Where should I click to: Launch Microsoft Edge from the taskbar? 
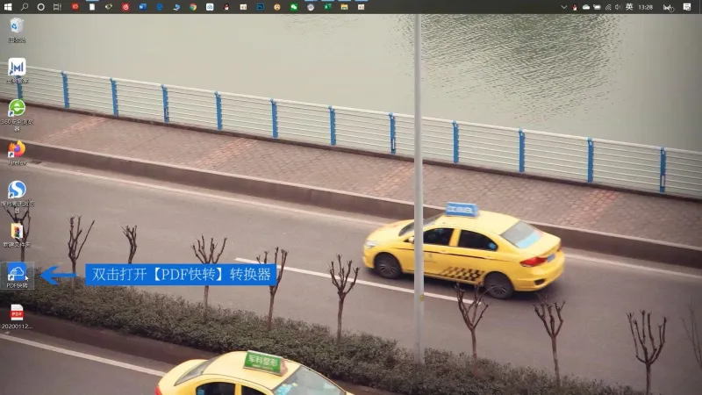click(160, 7)
